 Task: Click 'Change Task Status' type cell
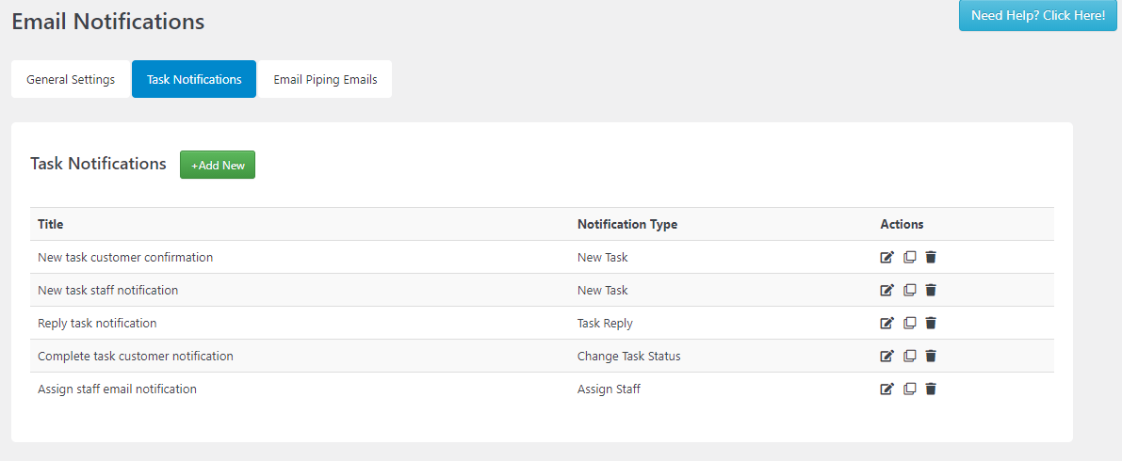click(x=629, y=356)
